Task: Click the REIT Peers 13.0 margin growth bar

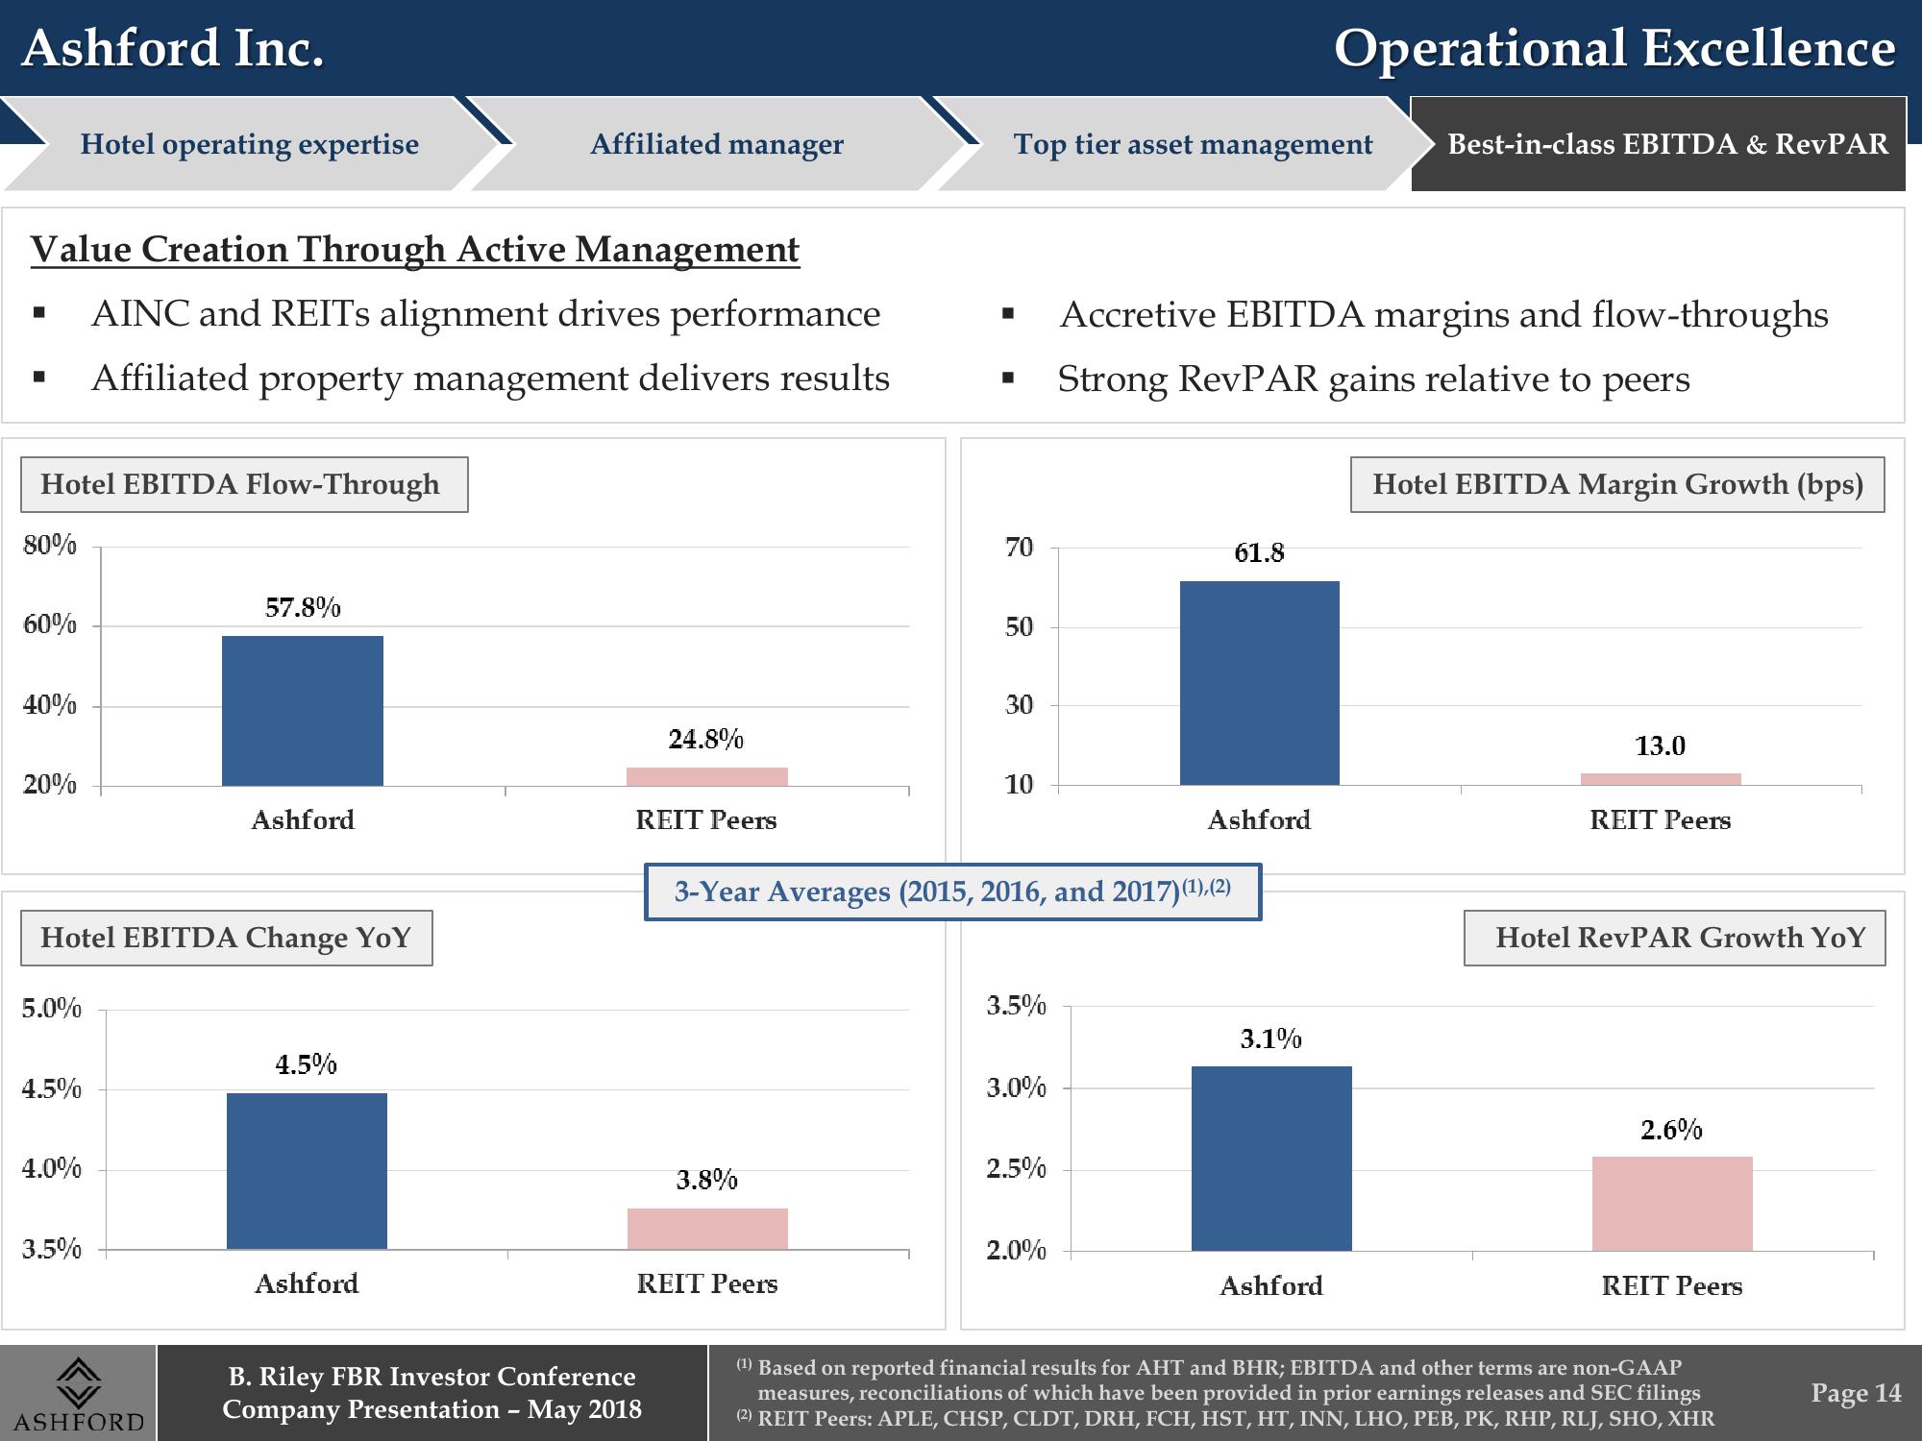Action: tap(1661, 779)
